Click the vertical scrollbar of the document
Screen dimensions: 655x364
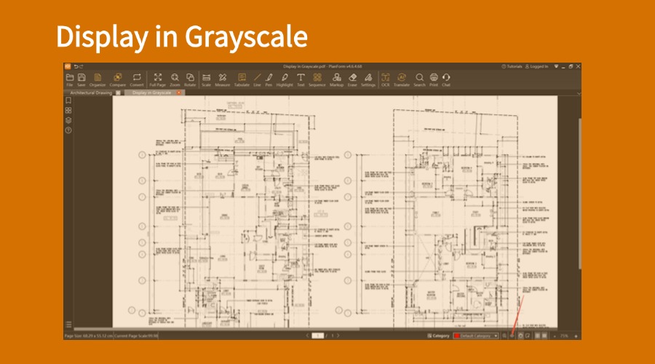pyautogui.click(x=580, y=194)
